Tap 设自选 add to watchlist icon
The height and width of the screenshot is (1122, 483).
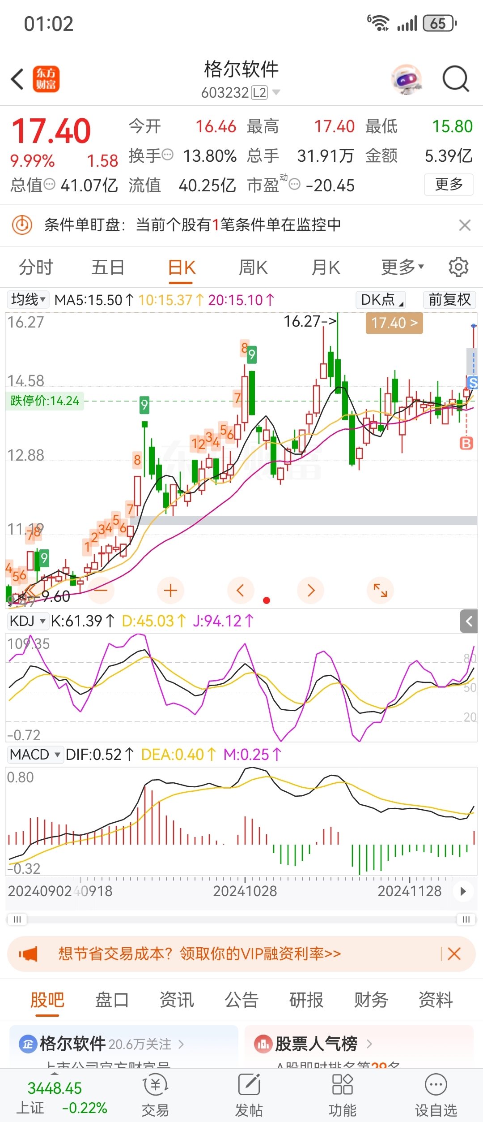[x=436, y=1096]
